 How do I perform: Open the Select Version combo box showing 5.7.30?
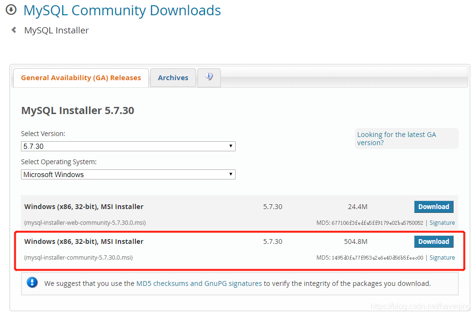pyautogui.click(x=128, y=146)
